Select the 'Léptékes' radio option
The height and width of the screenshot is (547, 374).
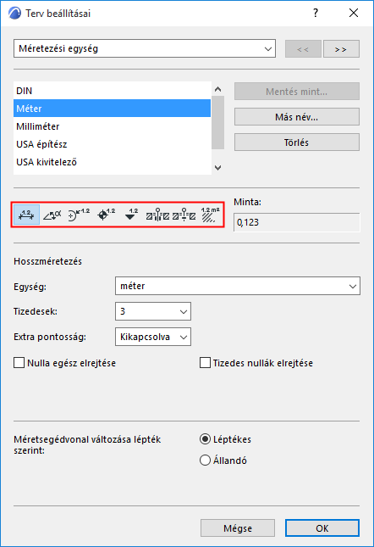[x=205, y=438]
